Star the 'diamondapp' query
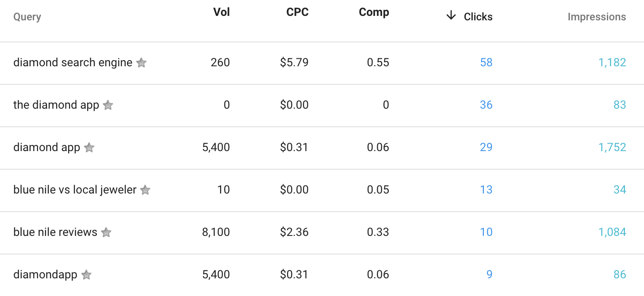The width and height of the screenshot is (644, 296). click(x=87, y=275)
